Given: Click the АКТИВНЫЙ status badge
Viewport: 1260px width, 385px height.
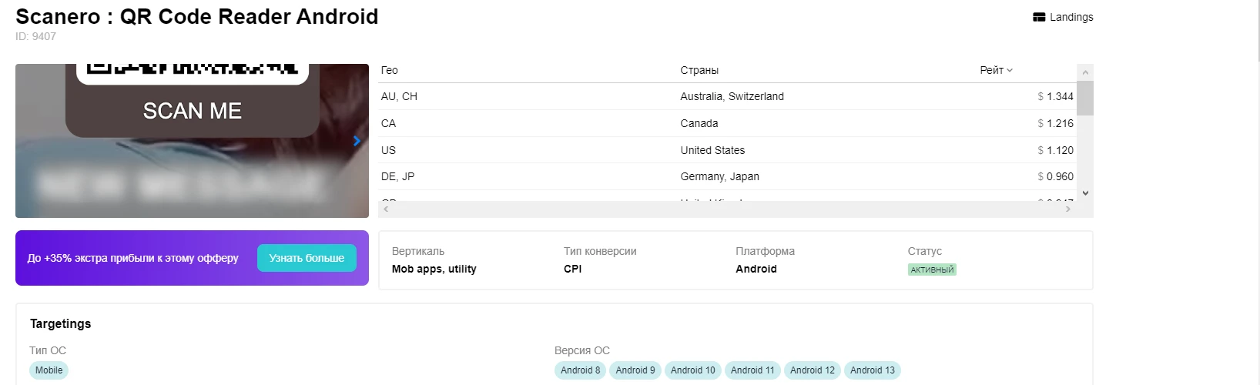Looking at the screenshot, I should (932, 269).
